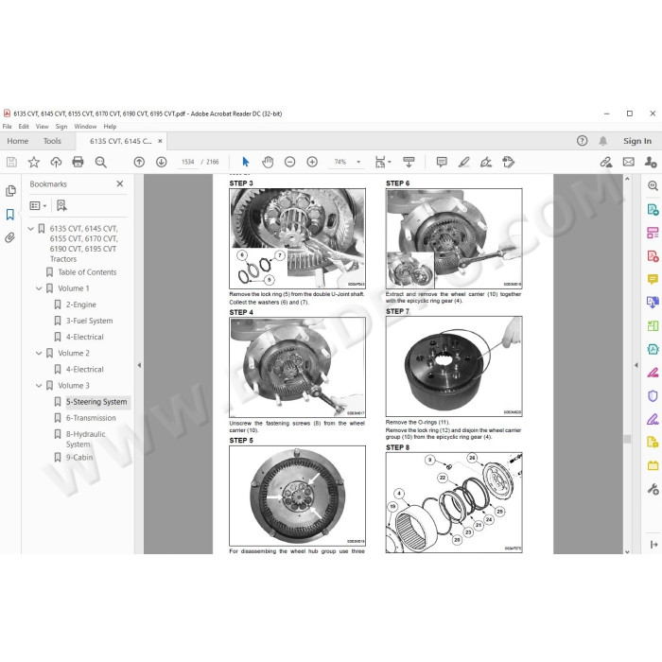Image resolution: width=662 pixels, height=662 pixels.
Task: Toggle the bookmarks panel icon
Action: 10,215
